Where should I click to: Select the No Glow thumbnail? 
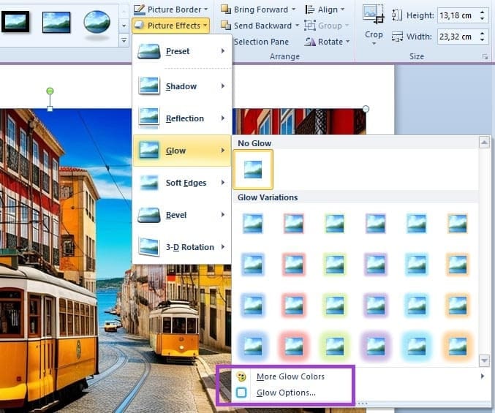(x=253, y=170)
